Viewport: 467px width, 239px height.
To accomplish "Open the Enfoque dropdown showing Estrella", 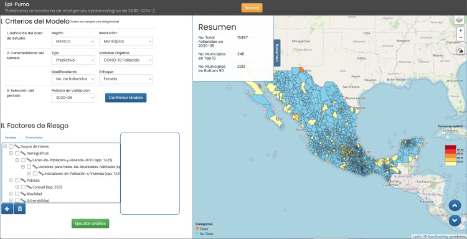I will (x=126, y=79).
